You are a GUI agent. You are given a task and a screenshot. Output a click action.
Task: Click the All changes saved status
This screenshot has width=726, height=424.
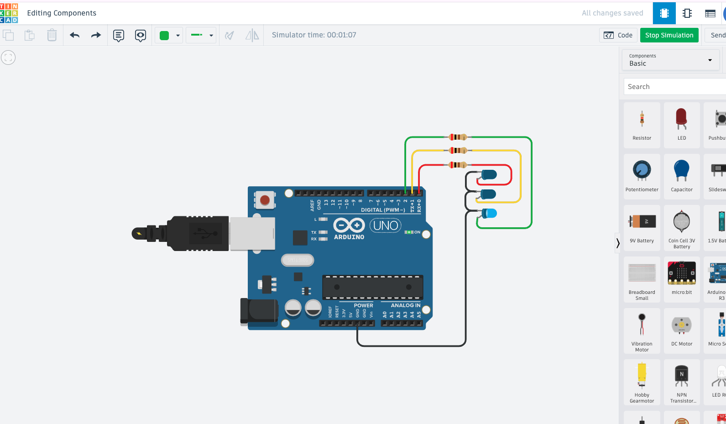pos(612,13)
